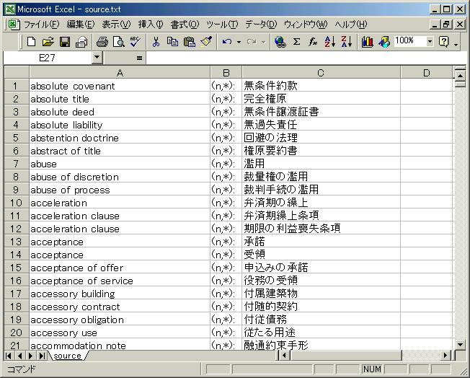470x378 pixels.
Task: Click the Print icon
Action: tap(102, 42)
